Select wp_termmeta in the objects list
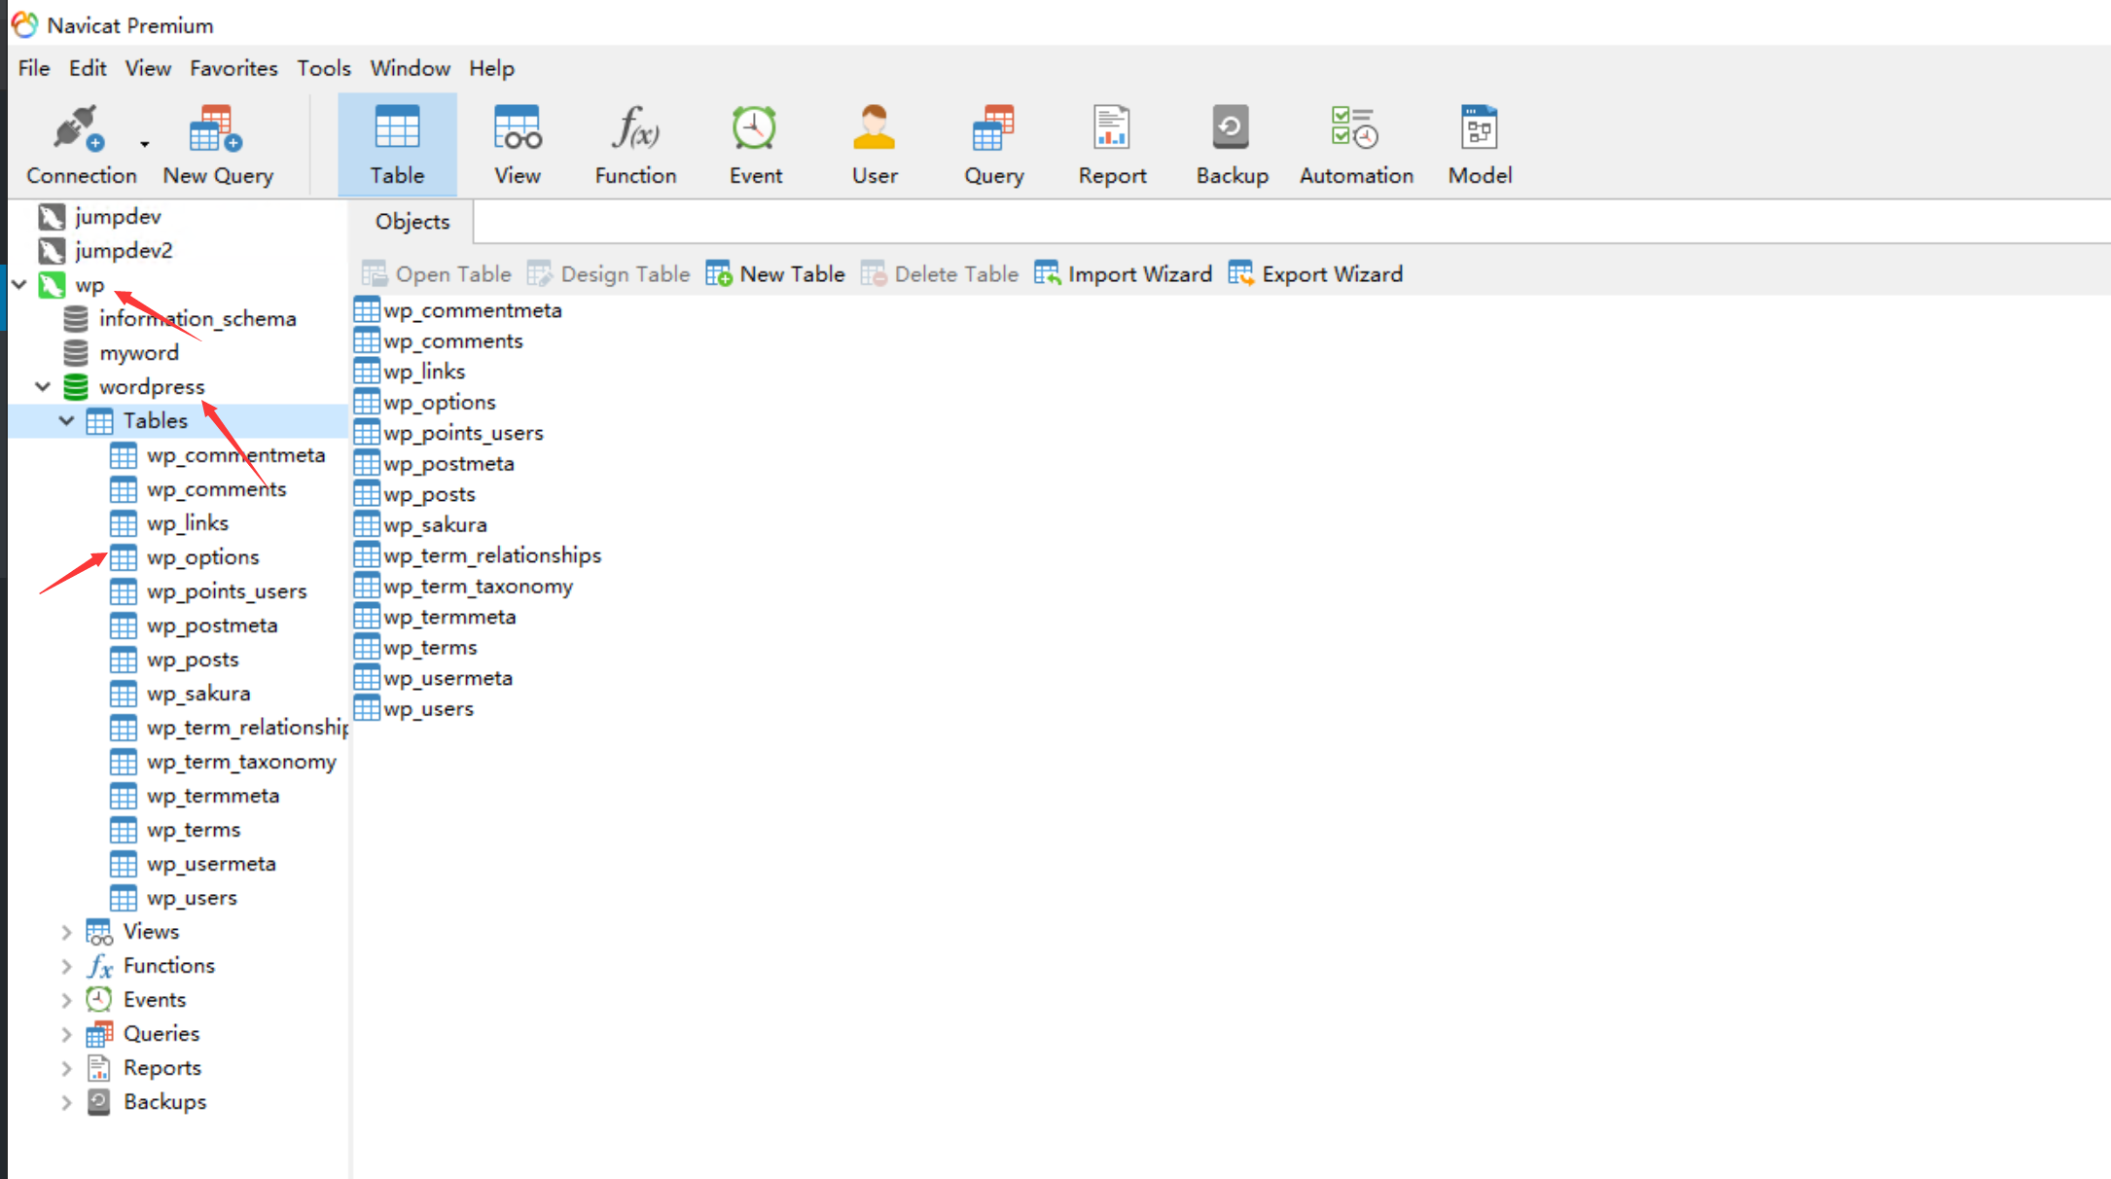 (448, 617)
